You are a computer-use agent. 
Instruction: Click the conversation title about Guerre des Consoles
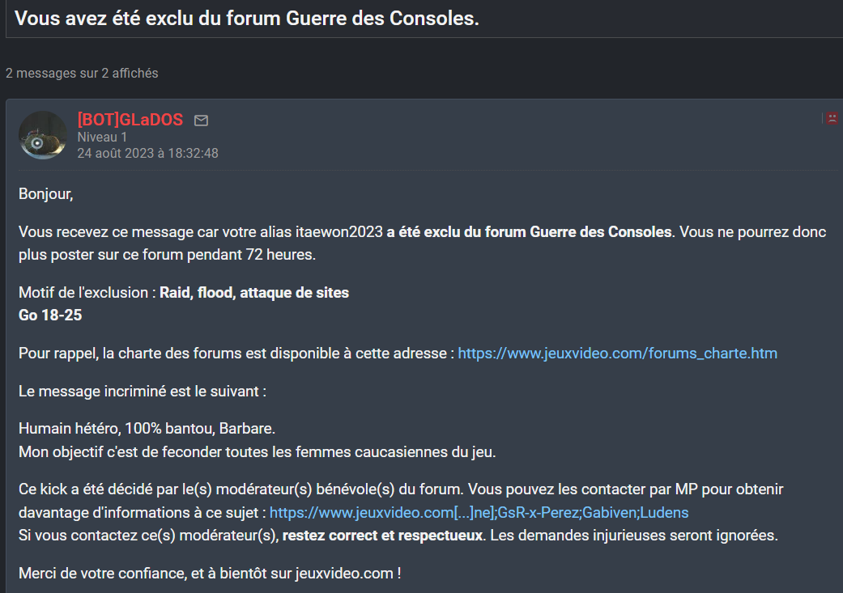click(x=247, y=19)
